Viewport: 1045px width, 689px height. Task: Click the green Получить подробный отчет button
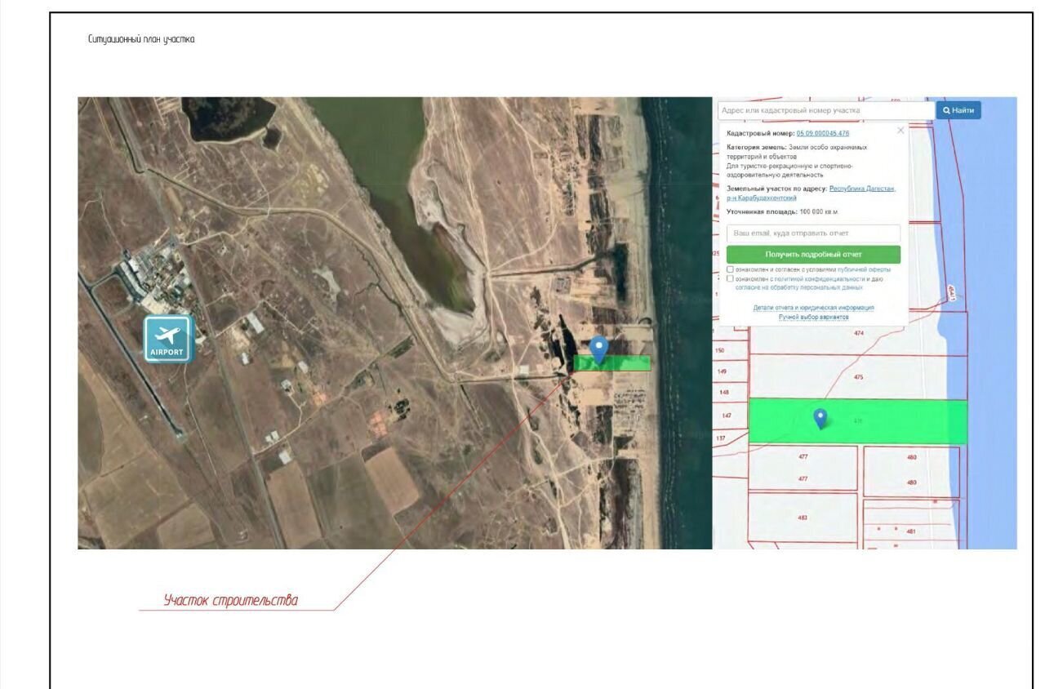[813, 255]
